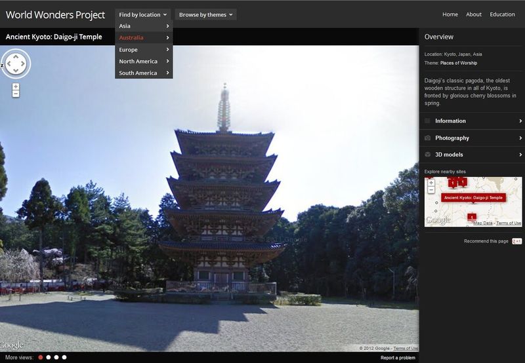
Task: Click the Photography camera icon
Action: point(428,138)
